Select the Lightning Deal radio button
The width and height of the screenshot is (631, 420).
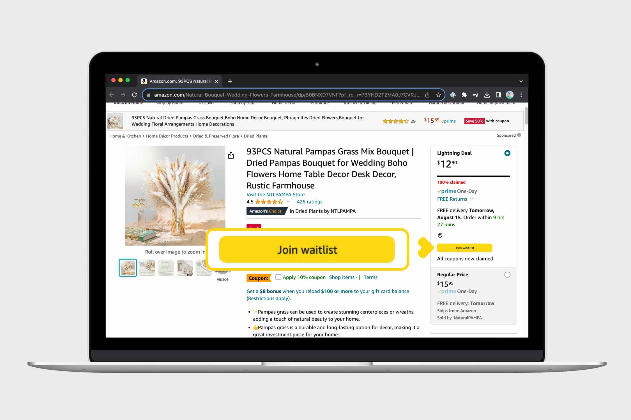(x=507, y=153)
